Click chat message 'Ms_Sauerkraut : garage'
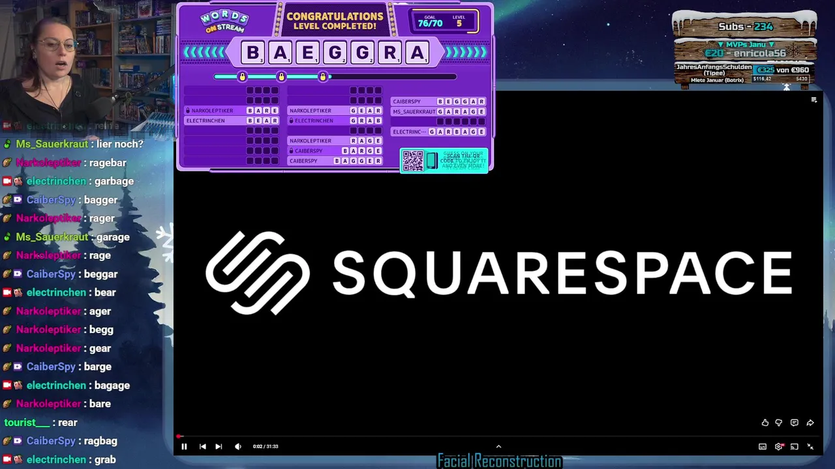This screenshot has height=469, width=835. click(67, 237)
